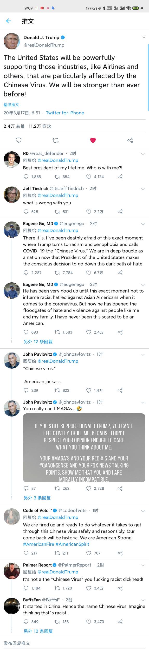Tap 翻译推文 translate link
The height and width of the screenshot is (650, 149).
click(11, 105)
